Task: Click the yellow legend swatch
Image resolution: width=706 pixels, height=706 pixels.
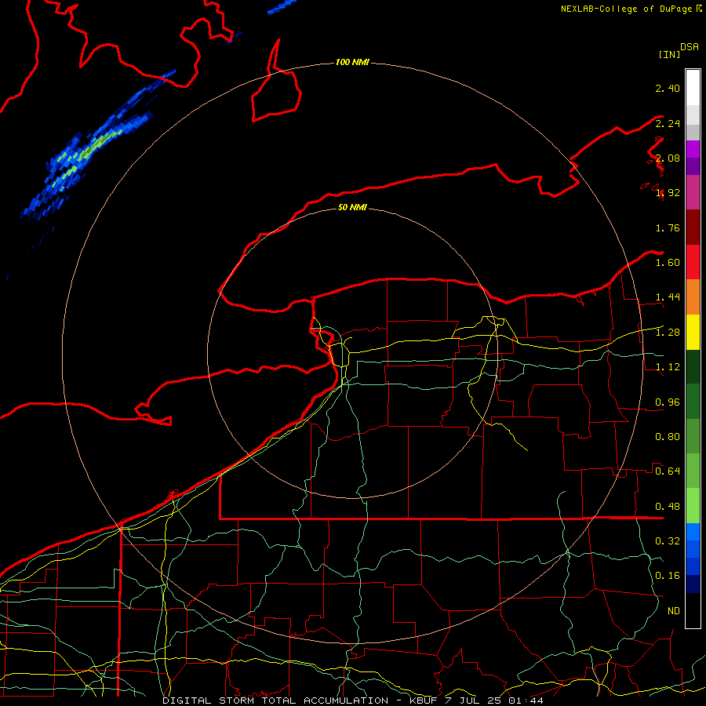Action: point(693,332)
